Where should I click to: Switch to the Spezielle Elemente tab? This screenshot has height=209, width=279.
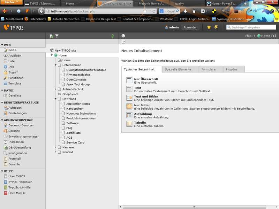(178, 69)
